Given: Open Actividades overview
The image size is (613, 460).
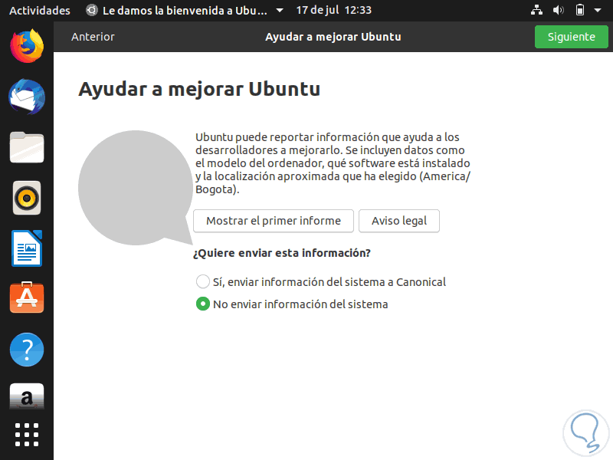Looking at the screenshot, I should point(40,10).
